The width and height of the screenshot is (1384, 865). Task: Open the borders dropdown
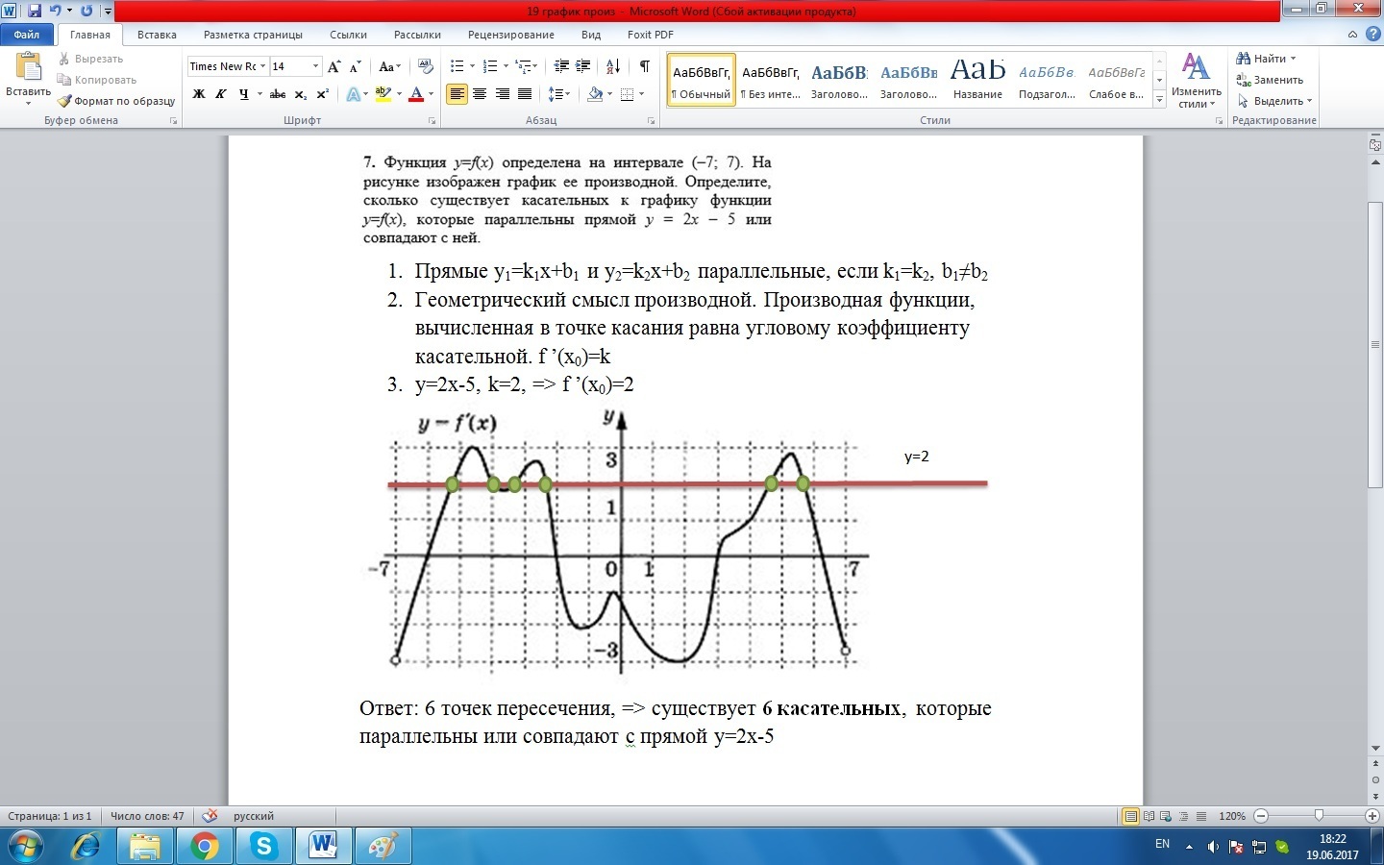coord(632,94)
